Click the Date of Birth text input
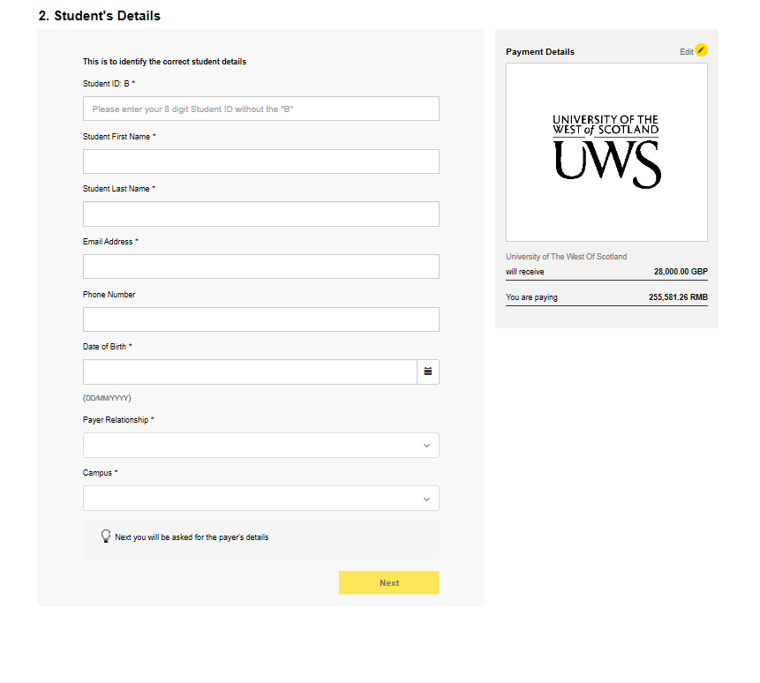Image resolution: width=760 pixels, height=683 pixels. point(250,372)
